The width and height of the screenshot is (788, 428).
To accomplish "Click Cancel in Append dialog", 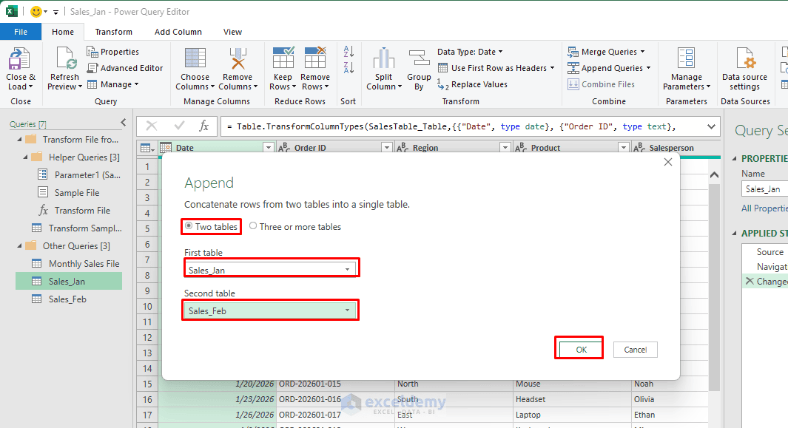I will (x=636, y=350).
